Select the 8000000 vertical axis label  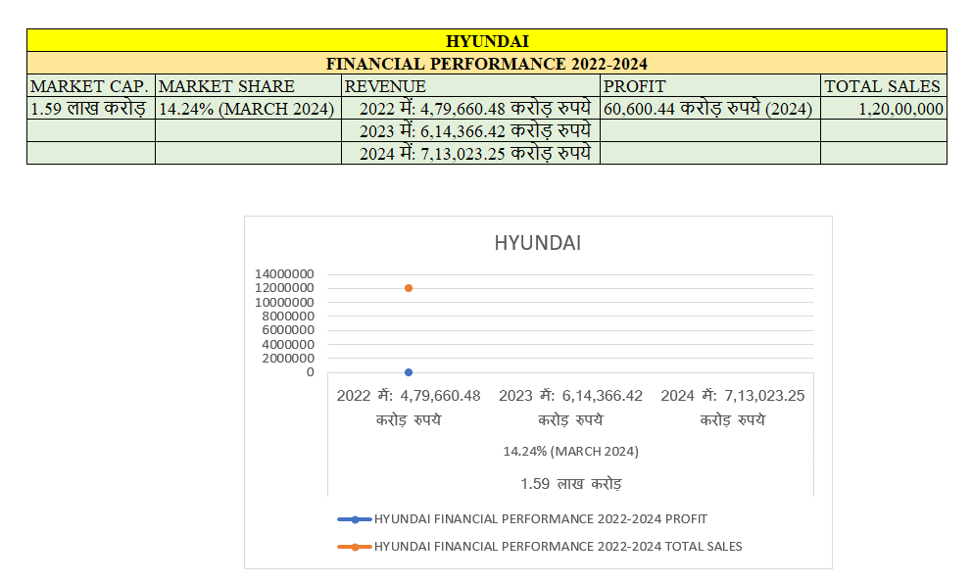(x=288, y=317)
